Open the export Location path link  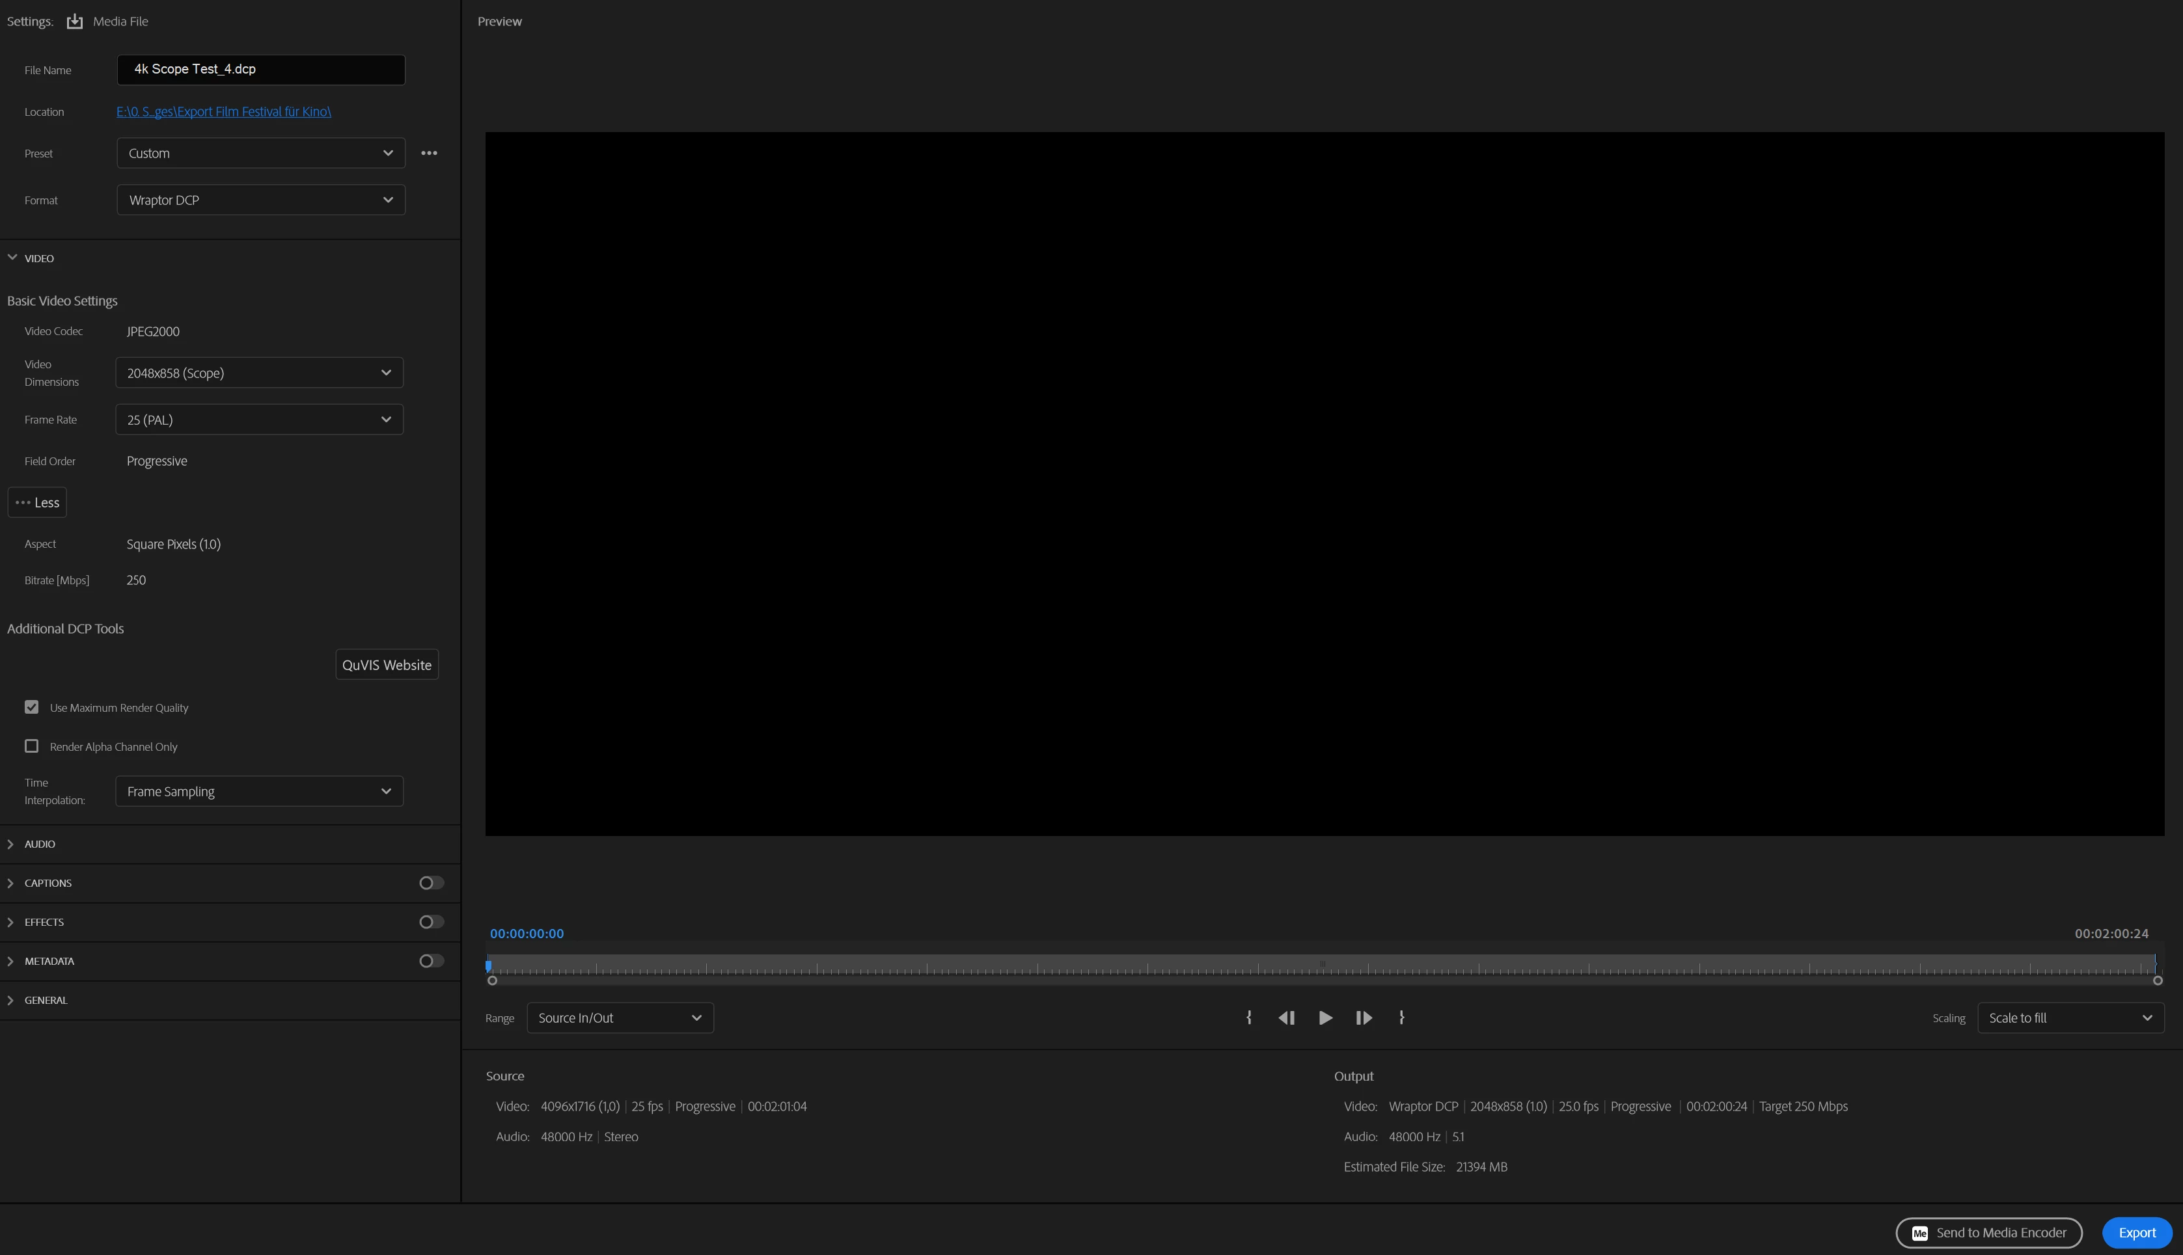223,112
